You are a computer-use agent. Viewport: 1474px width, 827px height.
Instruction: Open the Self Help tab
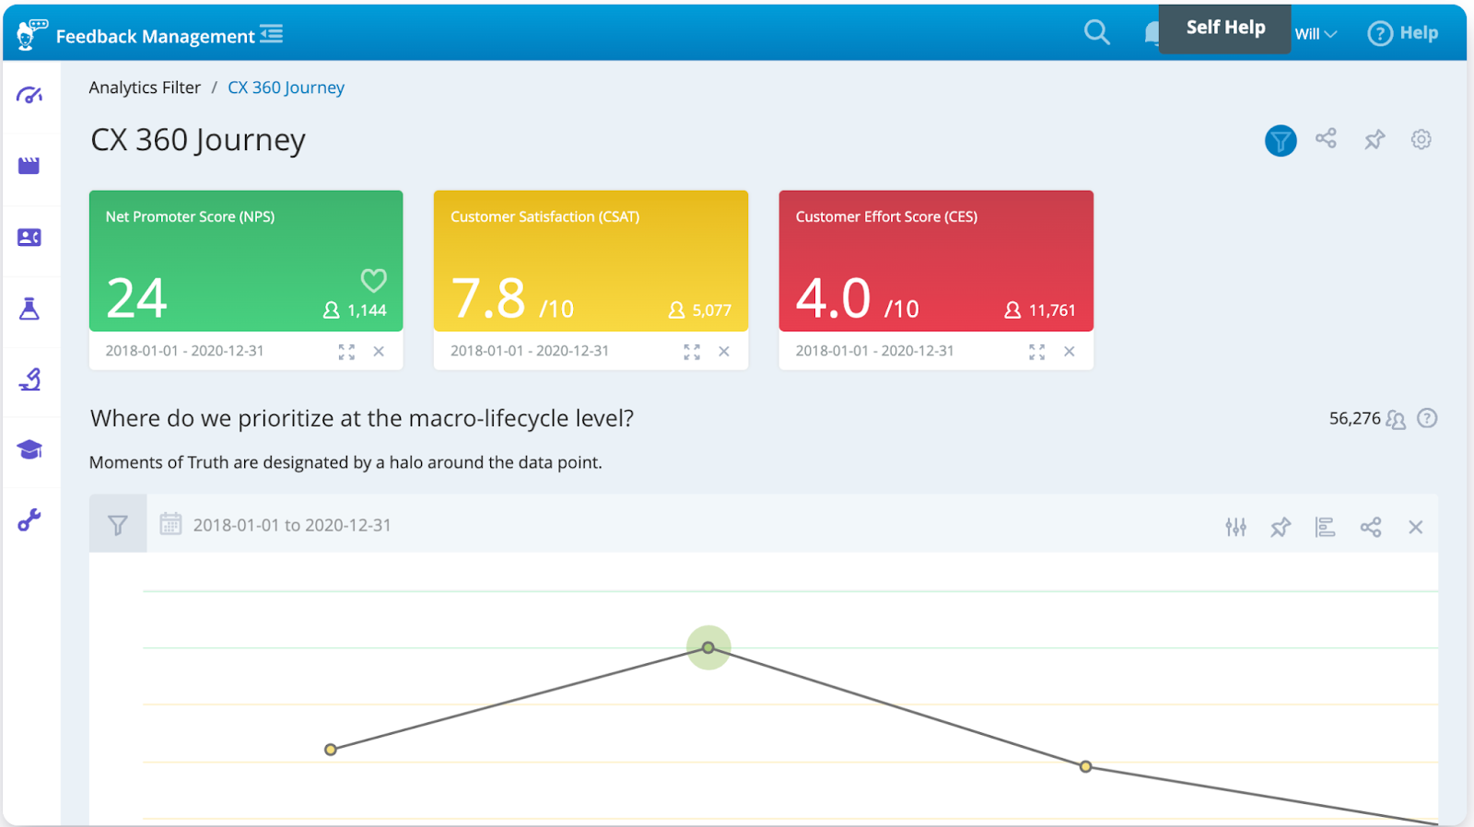click(x=1224, y=29)
